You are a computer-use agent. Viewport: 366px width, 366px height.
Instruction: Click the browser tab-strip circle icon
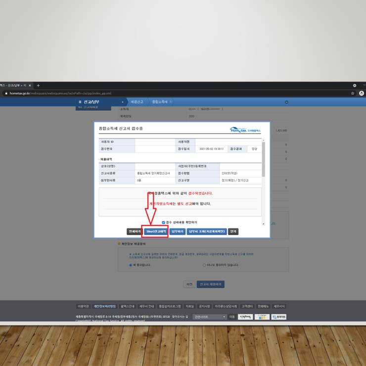(354, 86)
